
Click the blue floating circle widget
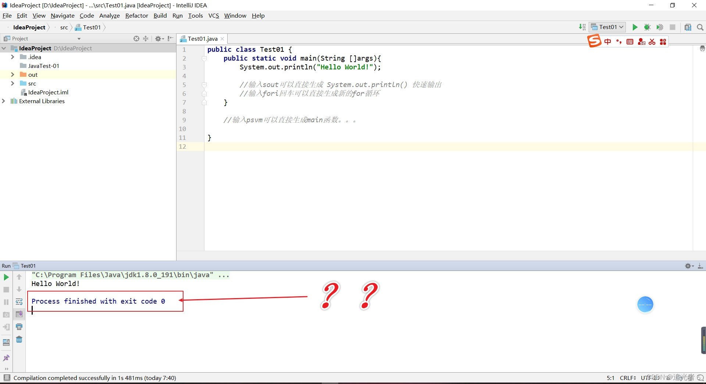click(x=645, y=304)
